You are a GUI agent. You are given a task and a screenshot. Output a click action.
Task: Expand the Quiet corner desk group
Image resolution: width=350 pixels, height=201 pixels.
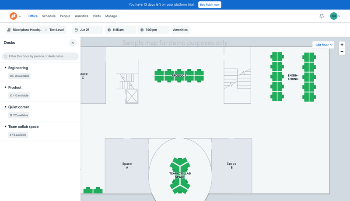click(5, 107)
